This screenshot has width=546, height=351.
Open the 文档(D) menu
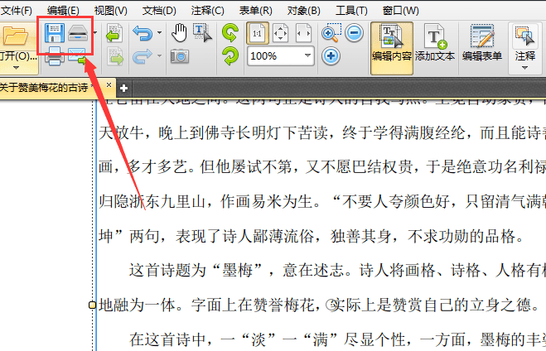click(x=159, y=11)
